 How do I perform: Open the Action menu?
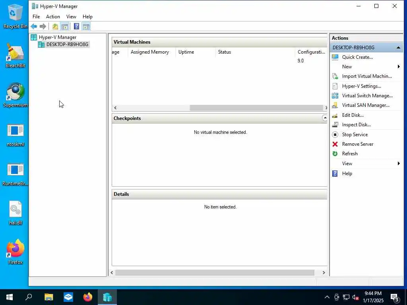(53, 17)
